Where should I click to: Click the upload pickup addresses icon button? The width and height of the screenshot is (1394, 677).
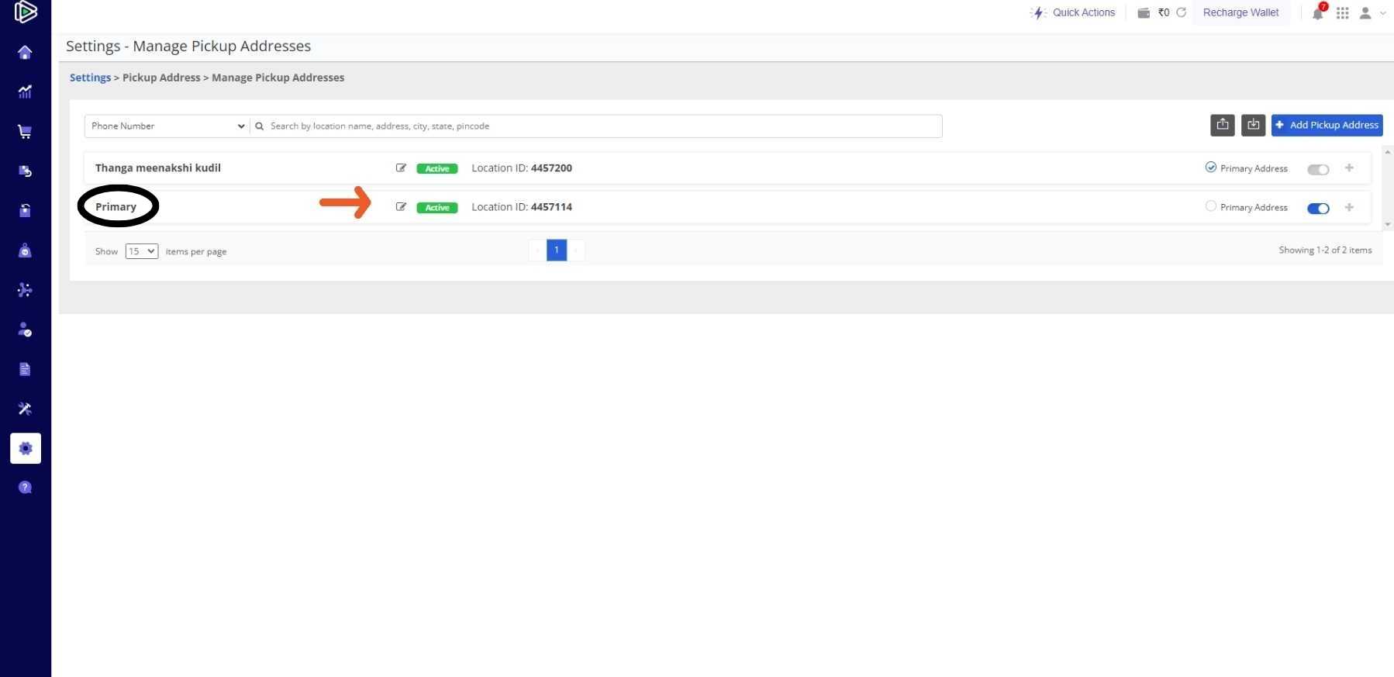[1223, 125]
